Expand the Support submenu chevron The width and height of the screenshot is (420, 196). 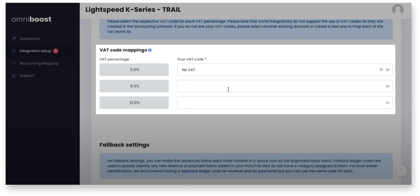pyautogui.click(x=72, y=75)
